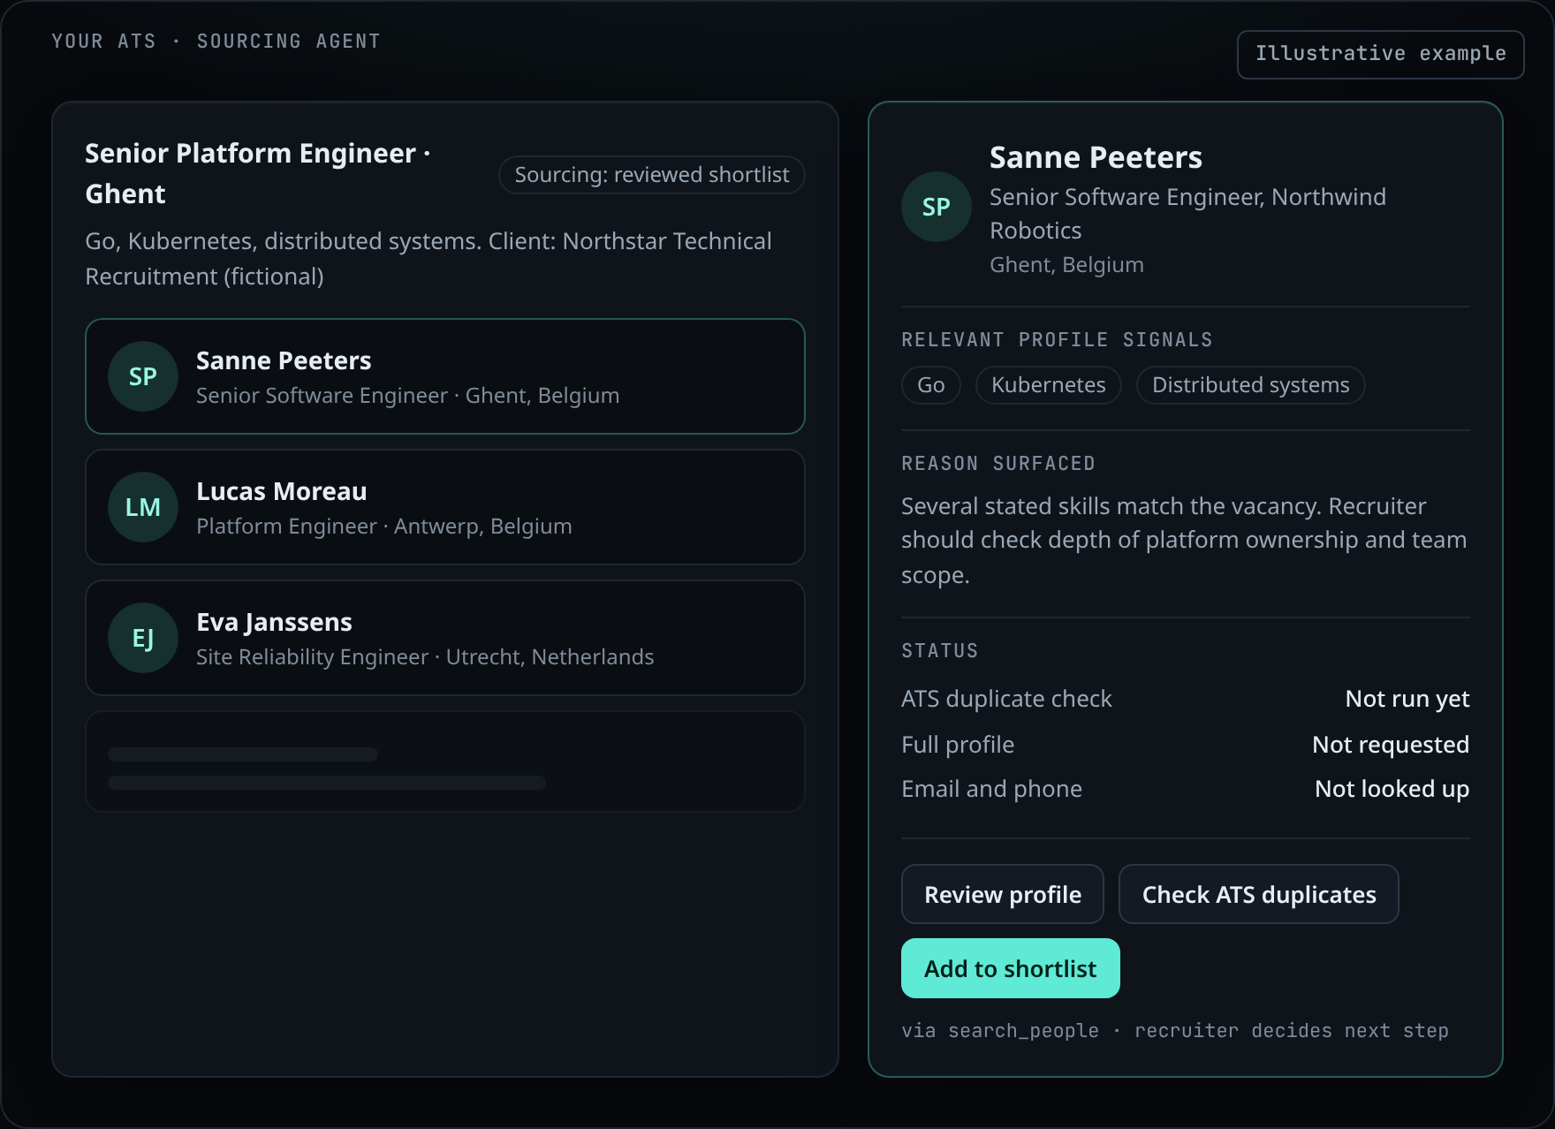Click the 'RELEVANT PROFILE SIGNALS' section label

(x=1057, y=340)
